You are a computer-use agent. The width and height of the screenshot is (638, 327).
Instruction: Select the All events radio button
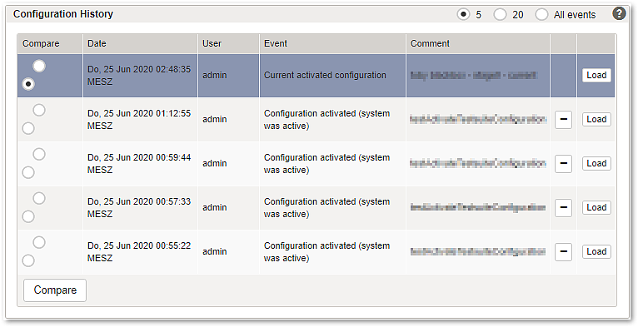pyautogui.click(x=541, y=15)
